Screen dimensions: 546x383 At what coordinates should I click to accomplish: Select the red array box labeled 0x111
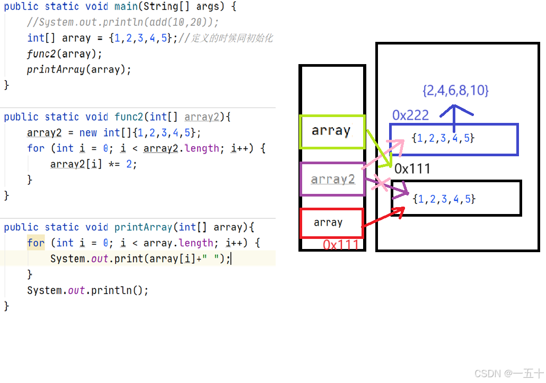point(332,223)
